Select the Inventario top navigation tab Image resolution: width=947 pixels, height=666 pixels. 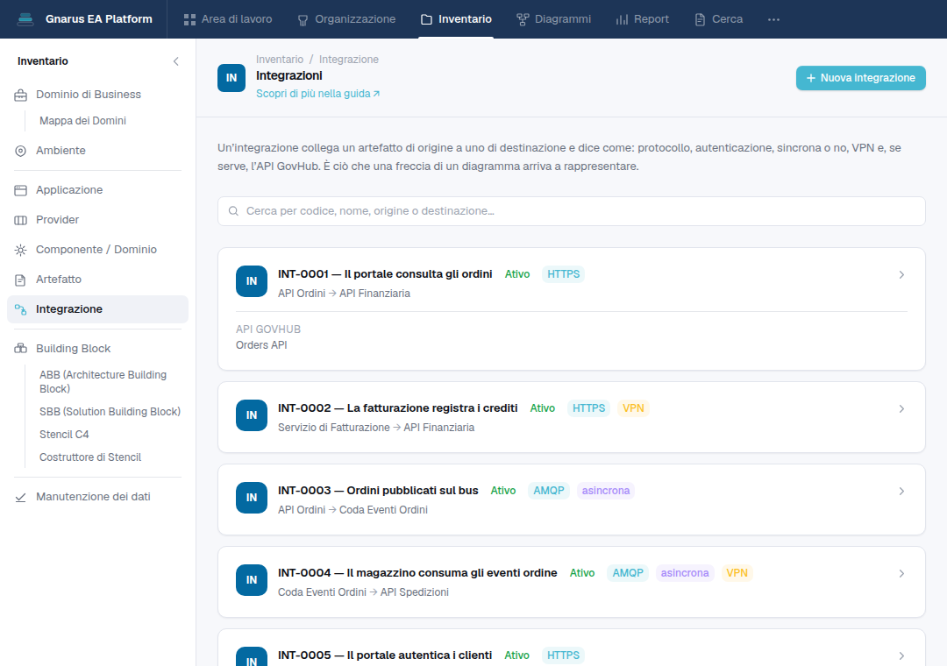coord(456,19)
